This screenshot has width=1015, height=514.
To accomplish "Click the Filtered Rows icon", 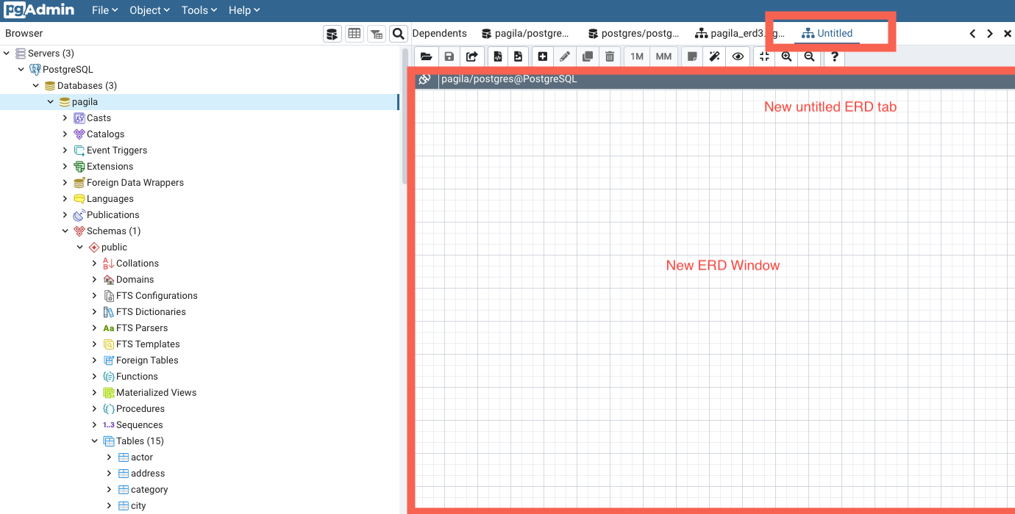I will [x=376, y=33].
